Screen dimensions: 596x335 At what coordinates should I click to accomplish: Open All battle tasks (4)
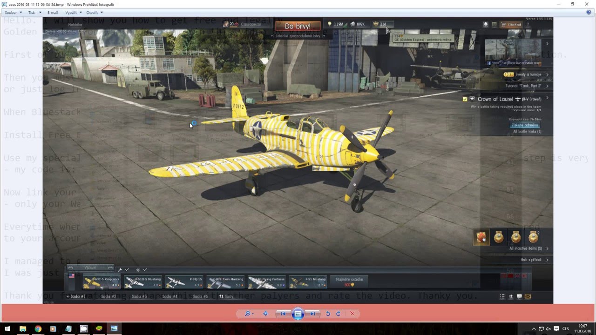tap(527, 132)
